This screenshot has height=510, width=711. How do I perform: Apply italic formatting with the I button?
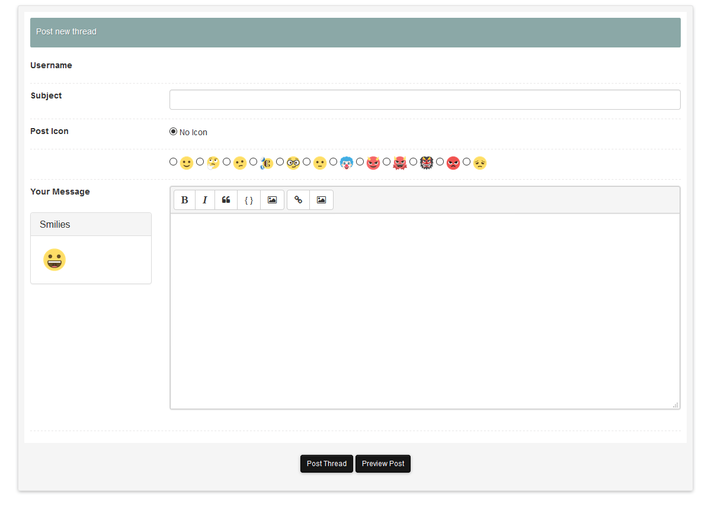(205, 200)
